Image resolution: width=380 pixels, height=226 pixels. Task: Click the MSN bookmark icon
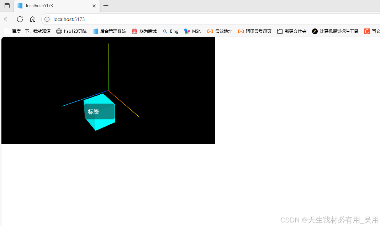pyautogui.click(x=186, y=31)
